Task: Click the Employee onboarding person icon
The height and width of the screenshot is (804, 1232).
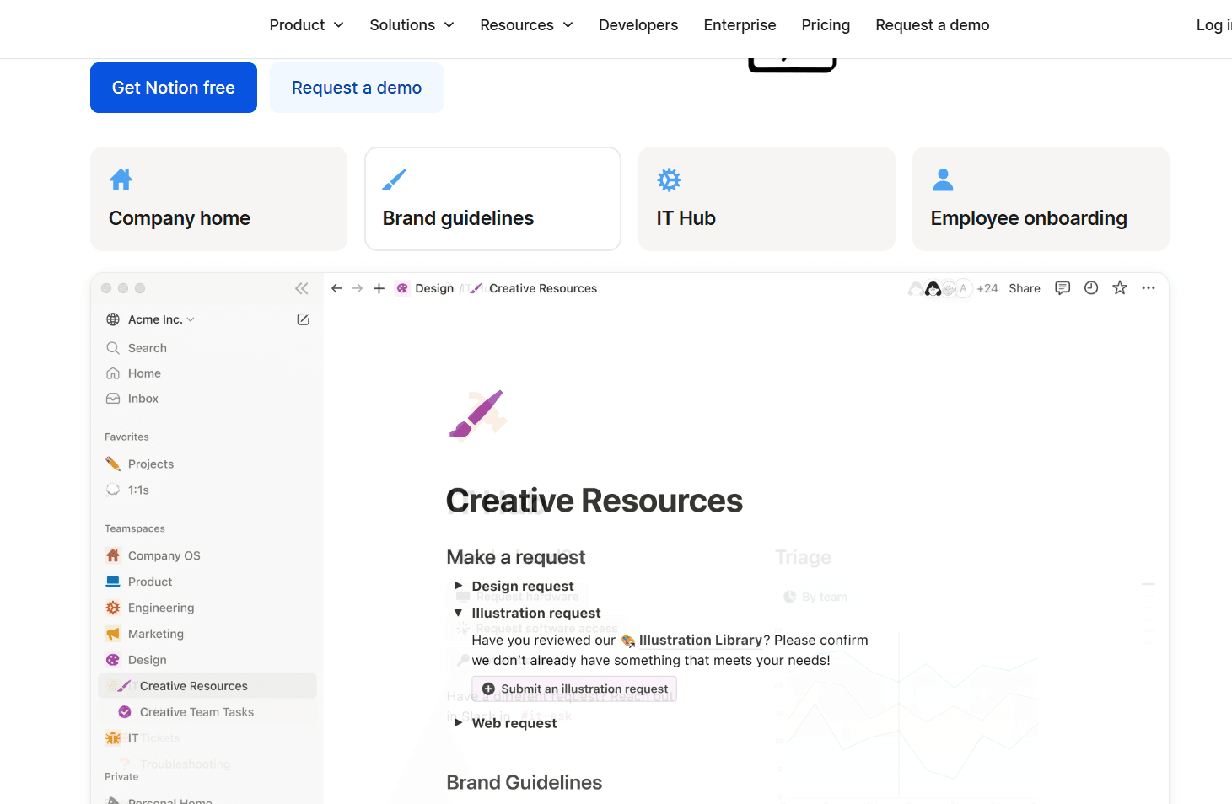Action: (x=943, y=180)
